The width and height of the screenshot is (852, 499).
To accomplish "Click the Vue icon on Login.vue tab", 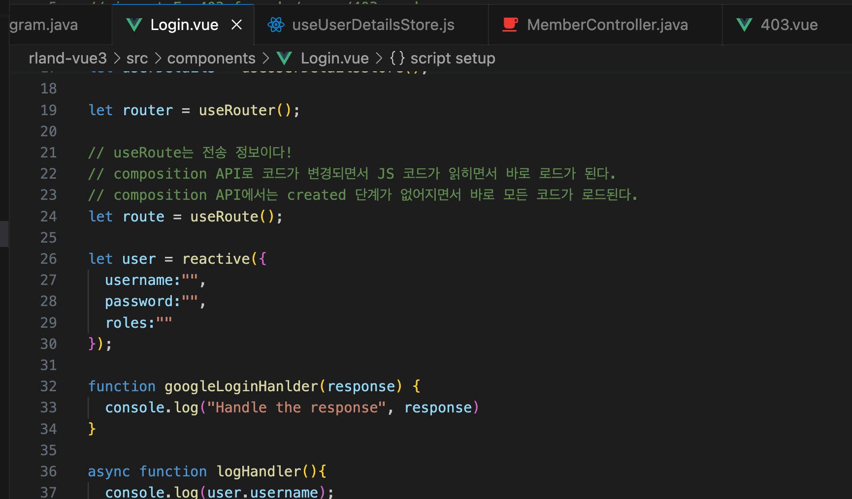I will [x=134, y=25].
